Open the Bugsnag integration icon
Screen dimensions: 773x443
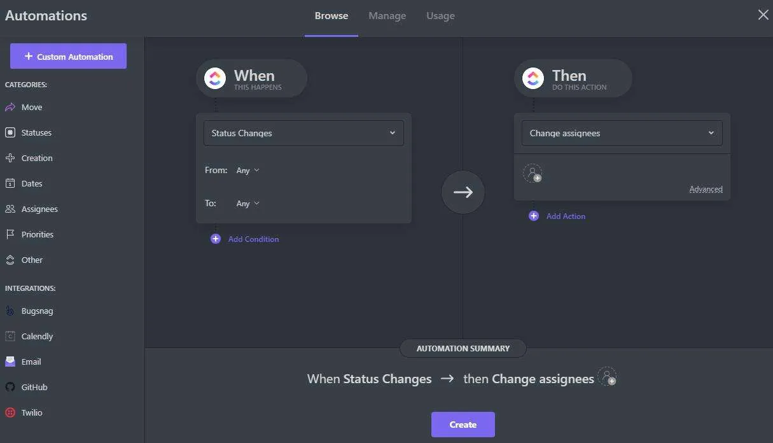tap(10, 311)
